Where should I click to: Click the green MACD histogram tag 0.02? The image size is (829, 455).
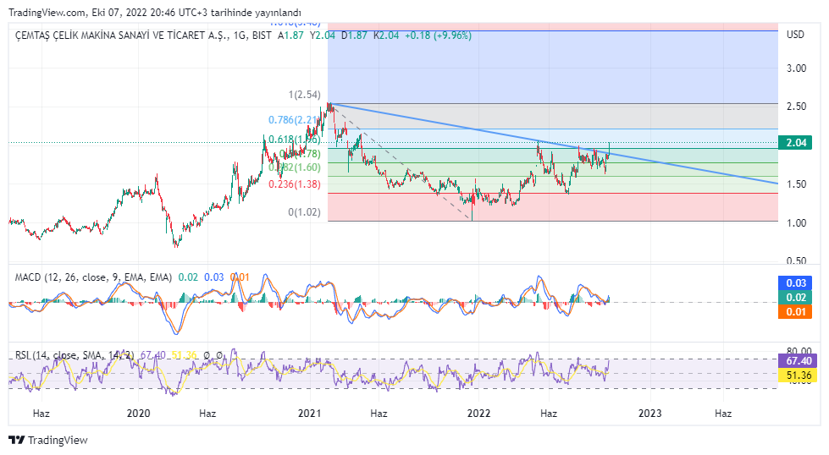tap(795, 297)
